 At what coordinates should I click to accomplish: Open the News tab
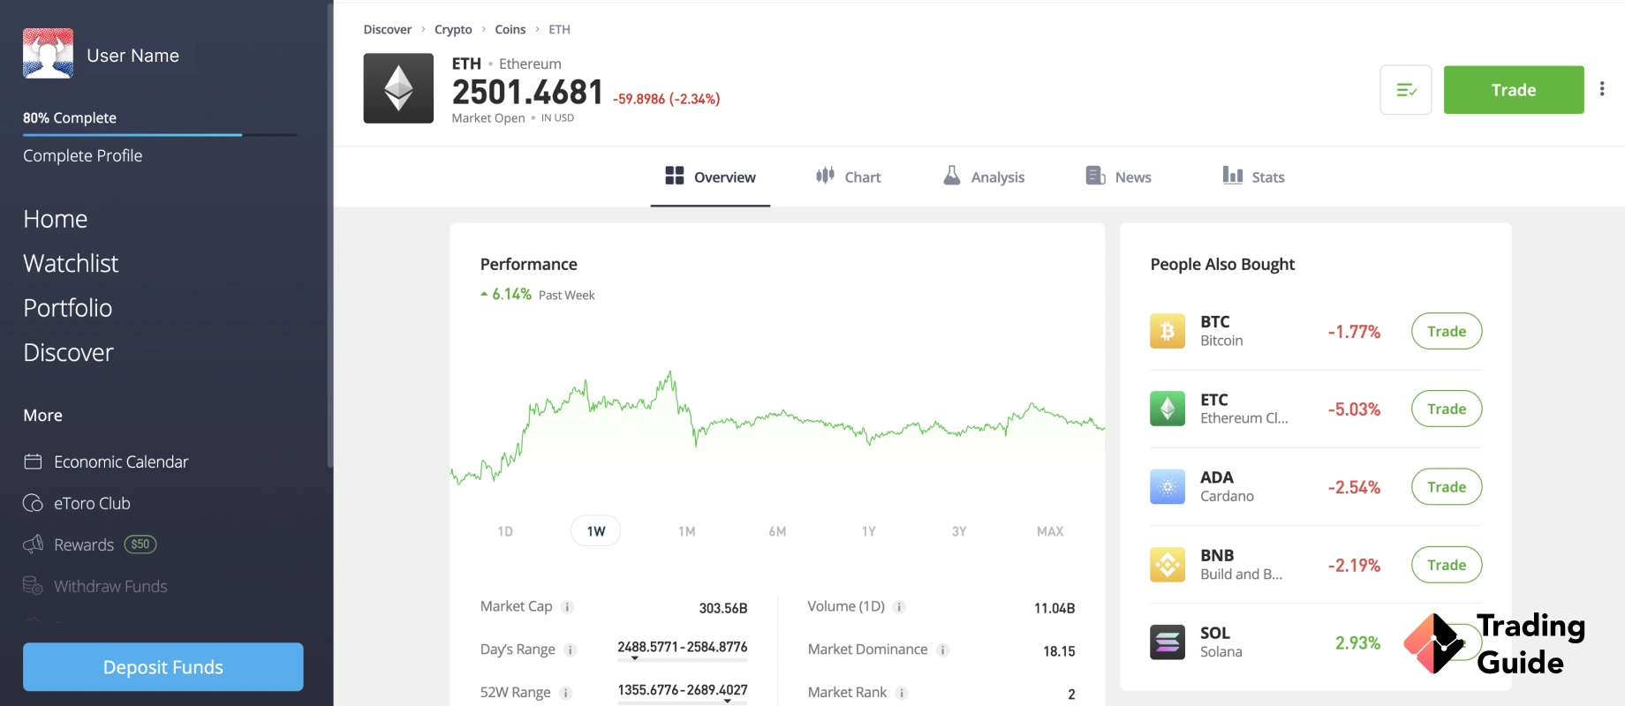1118,177
